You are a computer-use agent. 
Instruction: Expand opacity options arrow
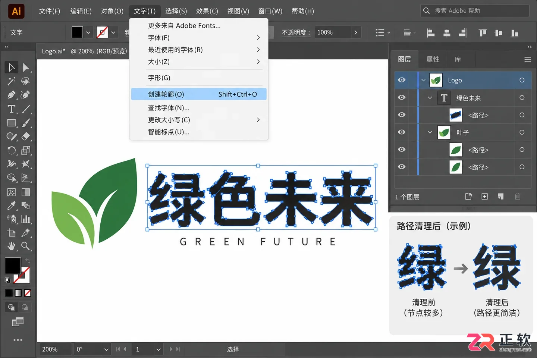[x=356, y=32]
